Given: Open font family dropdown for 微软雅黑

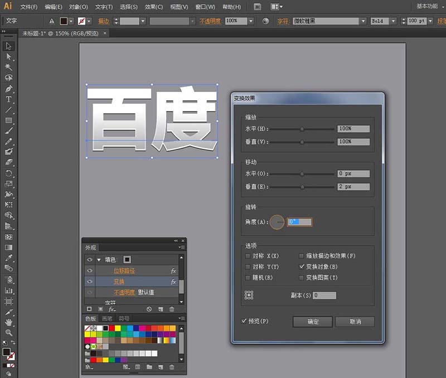Looking at the screenshot, I should click(x=363, y=21).
